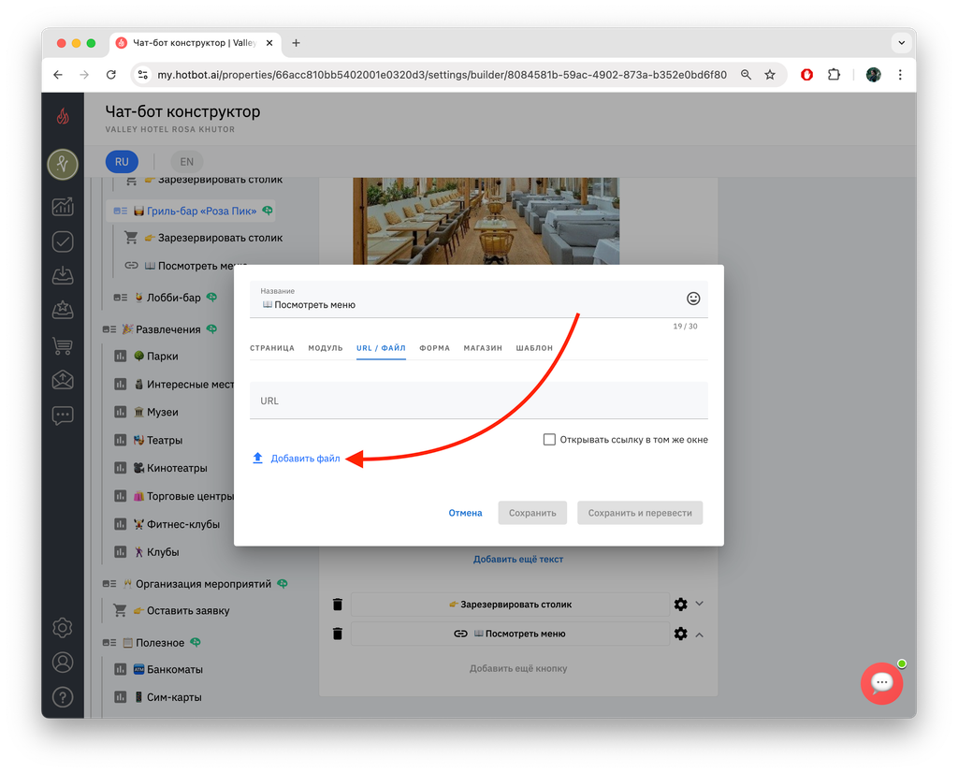This screenshot has height=773, width=958.
Task: Delete the Посмотреть меню button via trash icon
Action: click(x=337, y=634)
